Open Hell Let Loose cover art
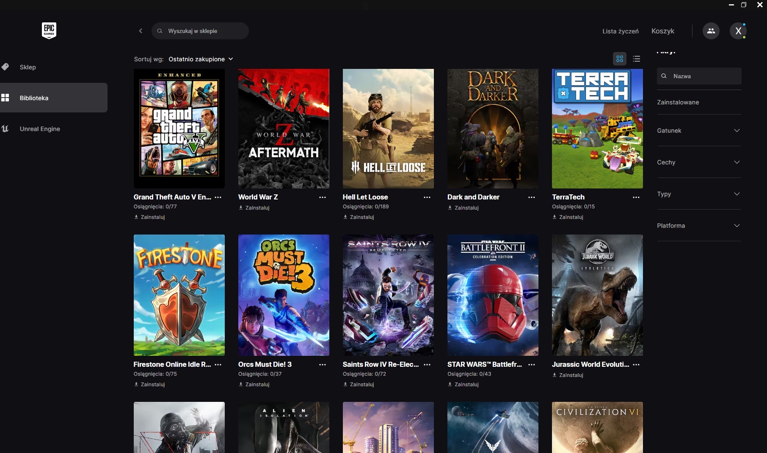Screen dimensions: 767x453 click(388, 128)
